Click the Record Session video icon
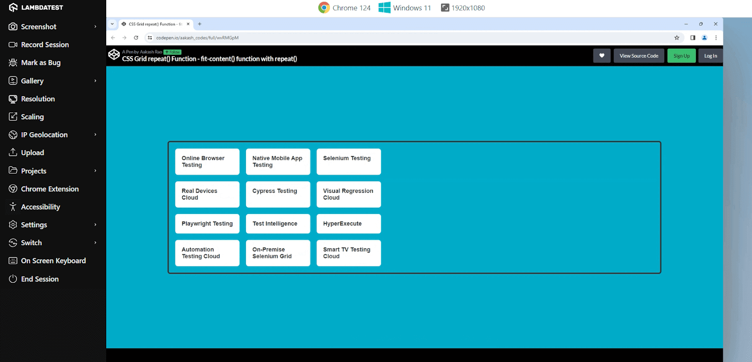The width and height of the screenshot is (752, 362). [x=13, y=45]
